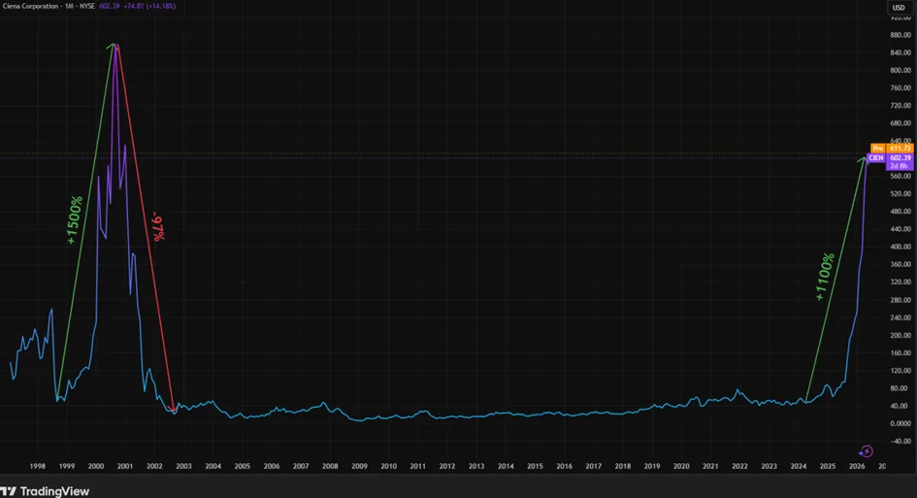Click the 800.00 price axis label
The height and width of the screenshot is (498, 917).
(901, 70)
